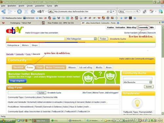Open the Alle Kategorien dropdown

[x=81, y=39]
